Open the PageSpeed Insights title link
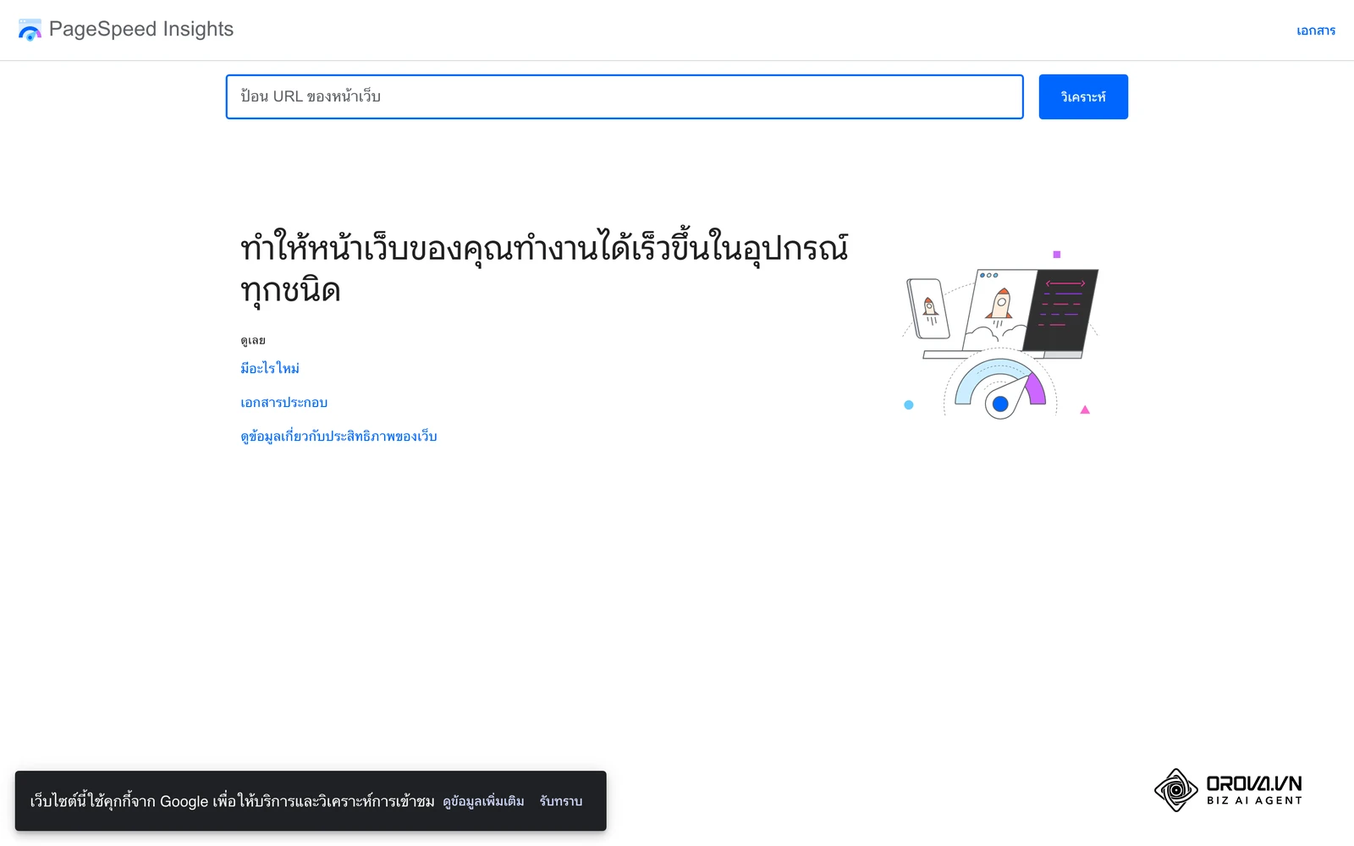 coord(141,29)
